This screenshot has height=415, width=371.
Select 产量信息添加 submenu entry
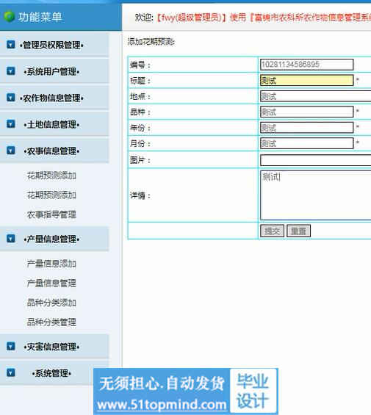click(x=51, y=264)
